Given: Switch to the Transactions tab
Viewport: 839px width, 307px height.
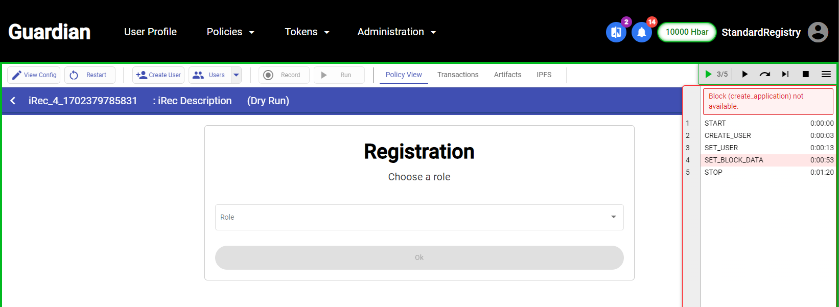Looking at the screenshot, I should click(x=458, y=75).
